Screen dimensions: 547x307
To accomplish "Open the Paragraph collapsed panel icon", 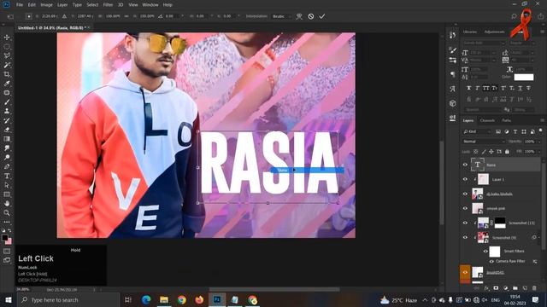I will tap(453, 74).
